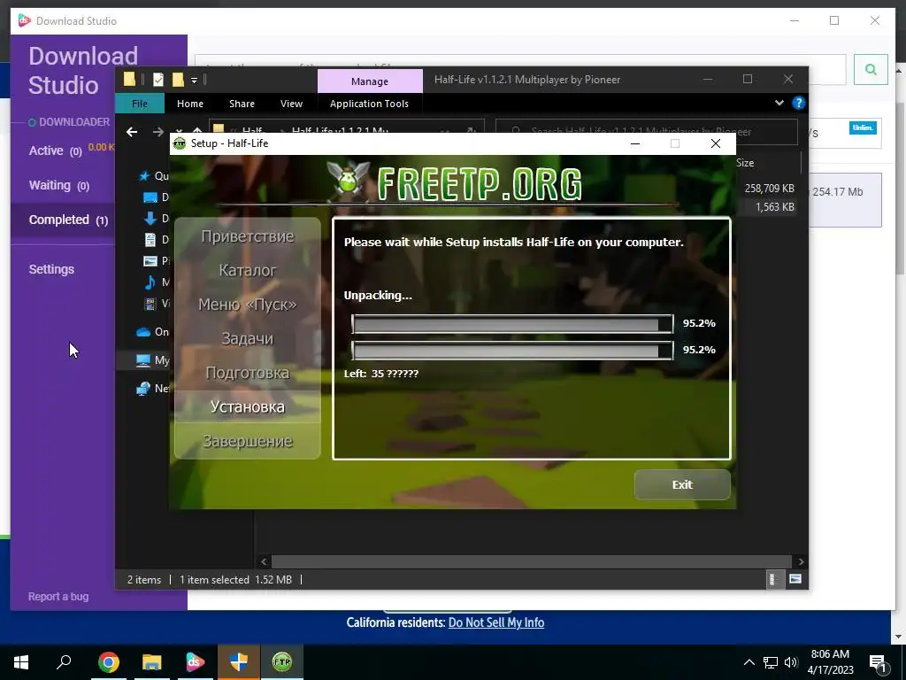Click the Size column header in Explorer

[745, 163]
